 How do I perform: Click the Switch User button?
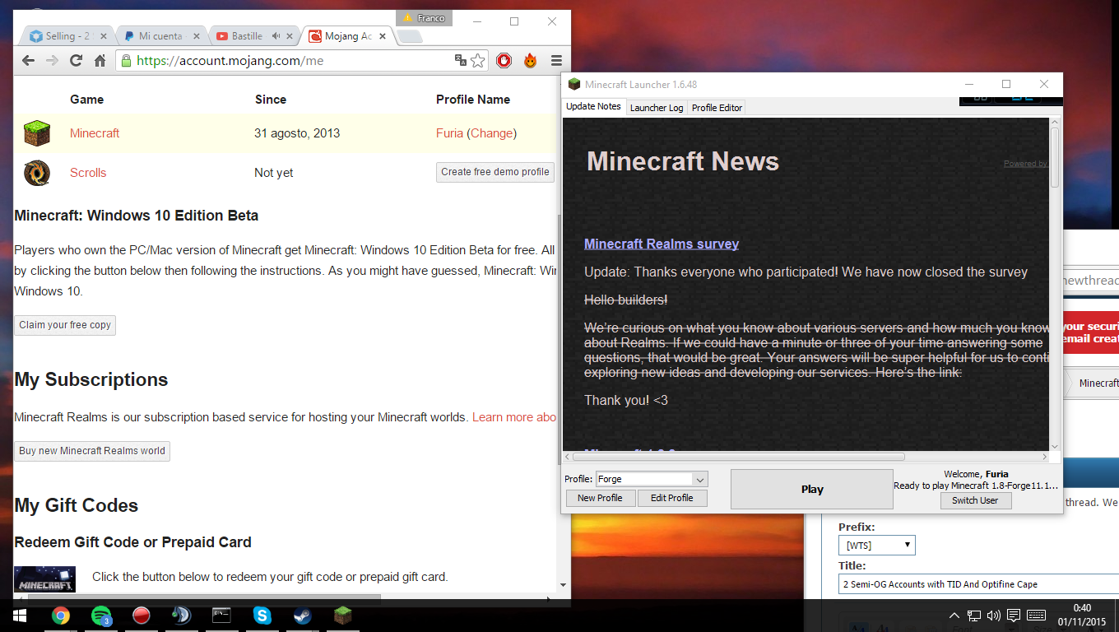(x=975, y=500)
